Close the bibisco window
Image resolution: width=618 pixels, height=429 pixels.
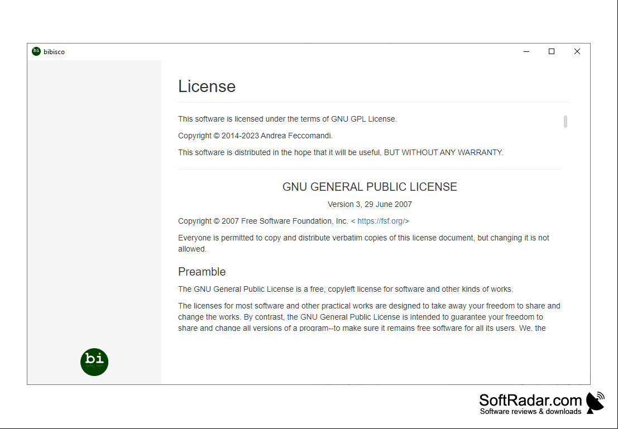577,52
